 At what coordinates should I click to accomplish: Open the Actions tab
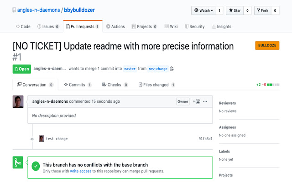pyautogui.click(x=115, y=26)
